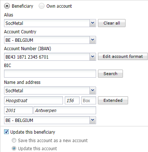Open the Name and address SocMetal dropdown

click(x=50, y=90)
